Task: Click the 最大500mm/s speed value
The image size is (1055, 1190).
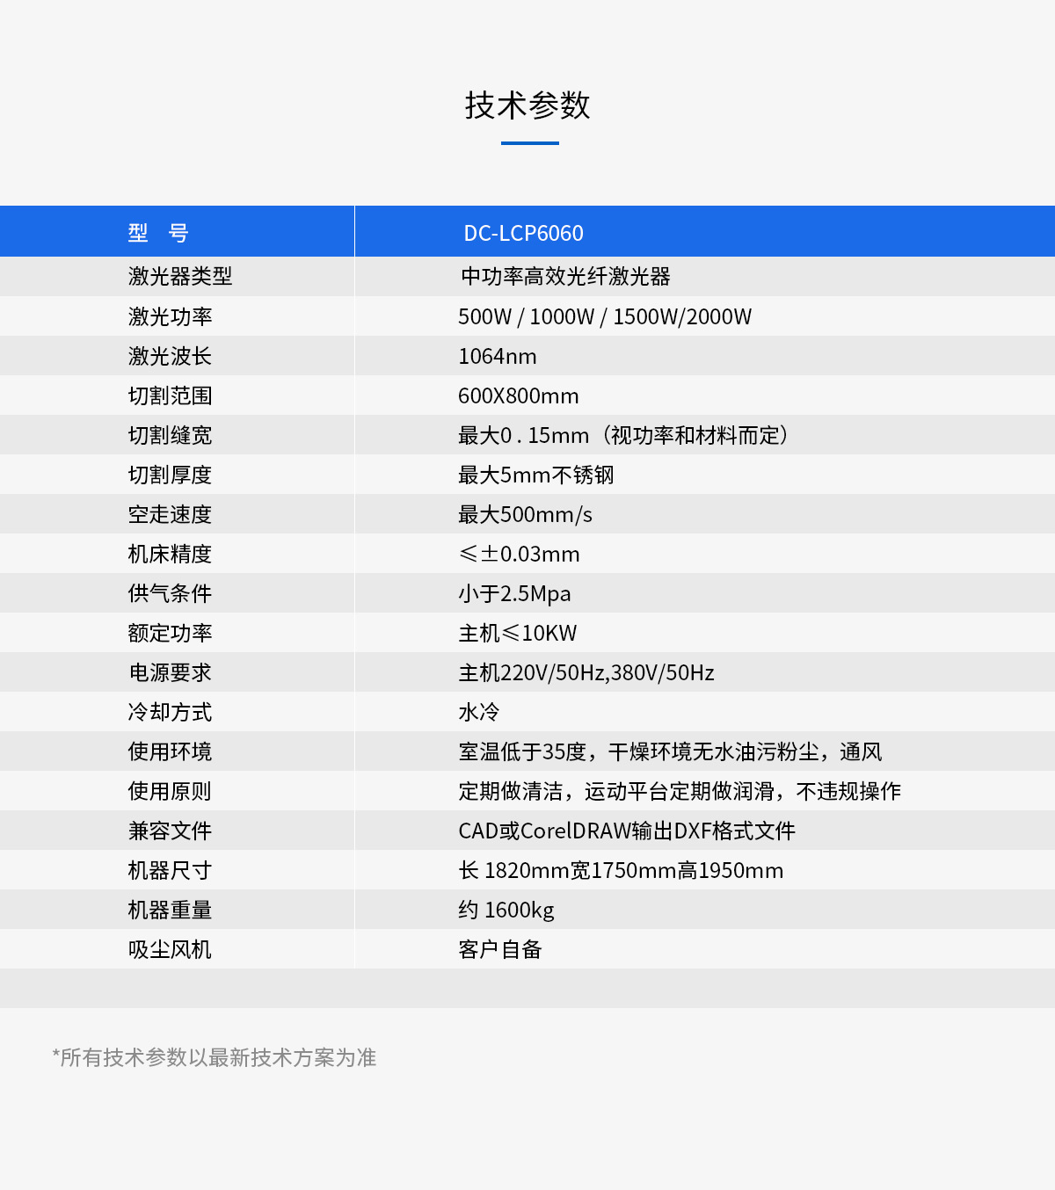Action: coord(525,514)
